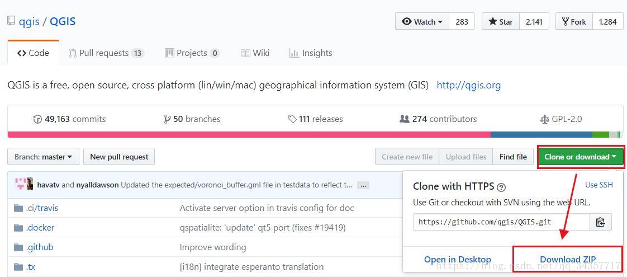Open the havatv author link
Viewport: 627px width, 277px height.
[48, 185]
